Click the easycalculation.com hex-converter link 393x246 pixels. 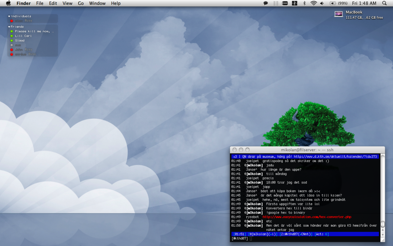click(x=307, y=217)
